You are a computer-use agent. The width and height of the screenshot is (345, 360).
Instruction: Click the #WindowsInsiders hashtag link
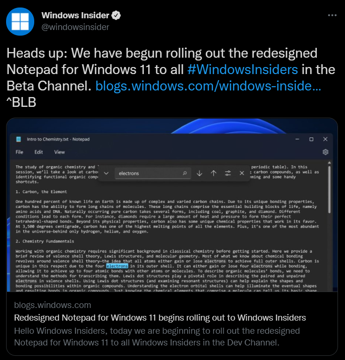click(x=243, y=69)
